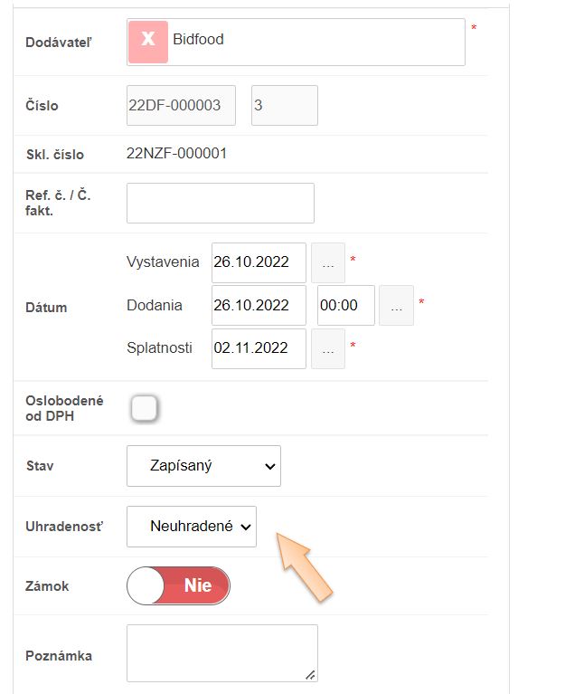This screenshot has width=565, height=694.
Task: Click the Ref. č. / Č. fakt. input
Action: pos(221,203)
